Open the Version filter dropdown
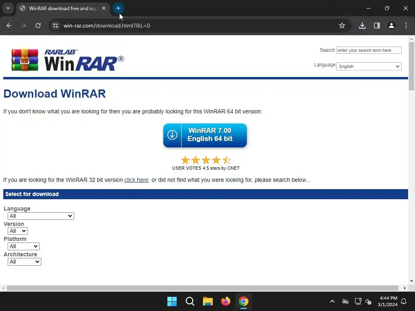Viewport: 415px width, 311px height. tap(18, 231)
